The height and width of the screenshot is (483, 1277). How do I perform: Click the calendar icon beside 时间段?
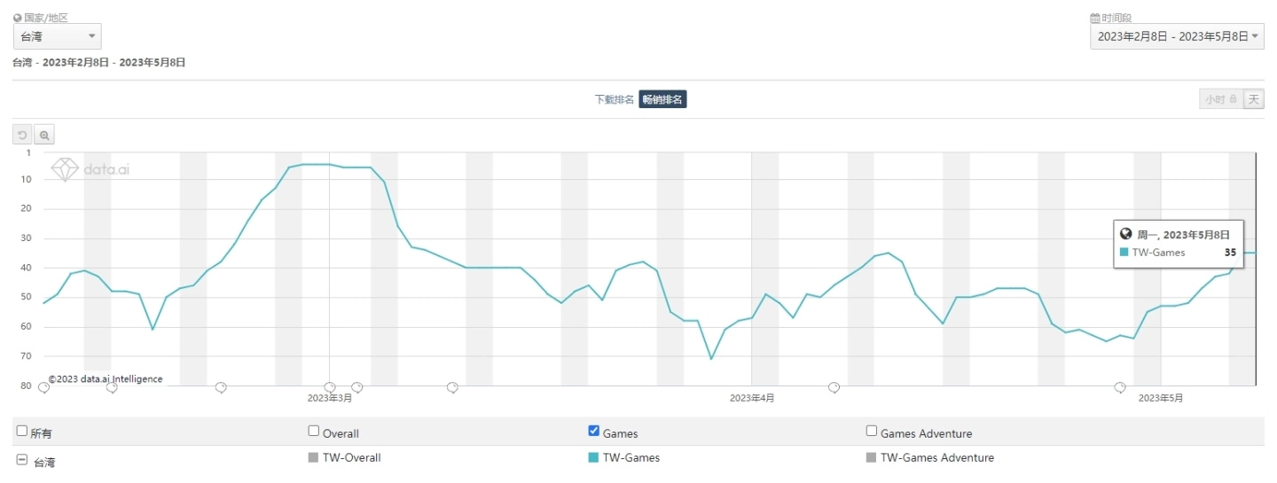click(x=1095, y=18)
